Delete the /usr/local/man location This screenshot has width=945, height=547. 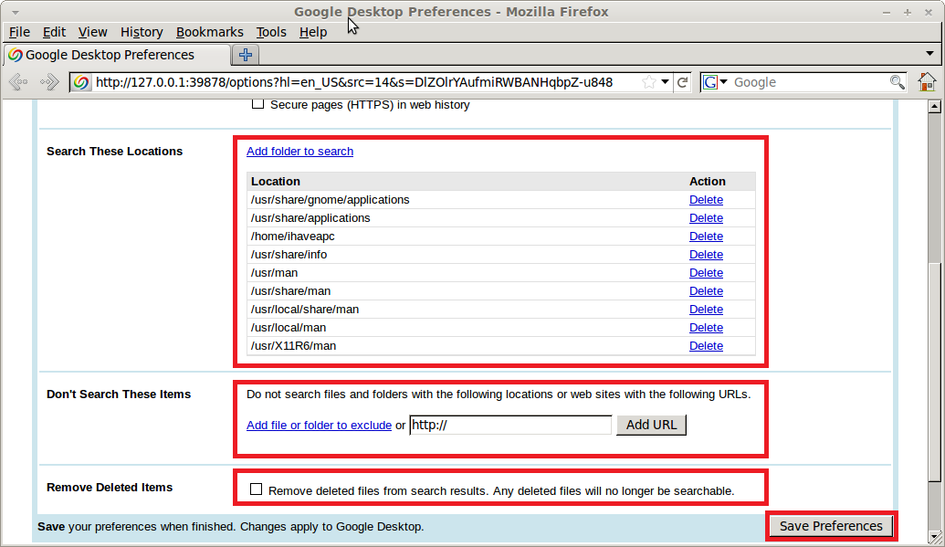click(706, 328)
